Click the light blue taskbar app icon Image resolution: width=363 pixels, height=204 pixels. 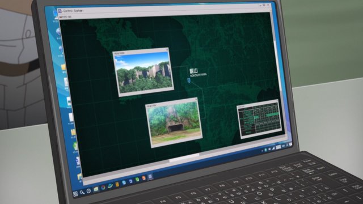tap(124, 182)
